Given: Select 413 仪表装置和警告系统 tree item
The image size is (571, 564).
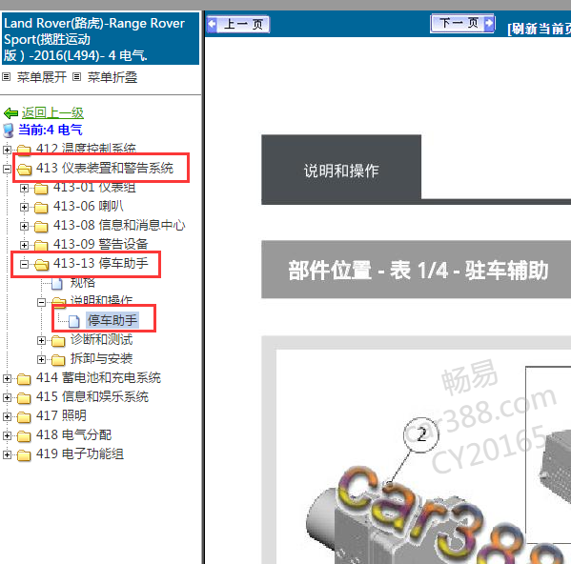Looking at the screenshot, I should coord(105,168).
